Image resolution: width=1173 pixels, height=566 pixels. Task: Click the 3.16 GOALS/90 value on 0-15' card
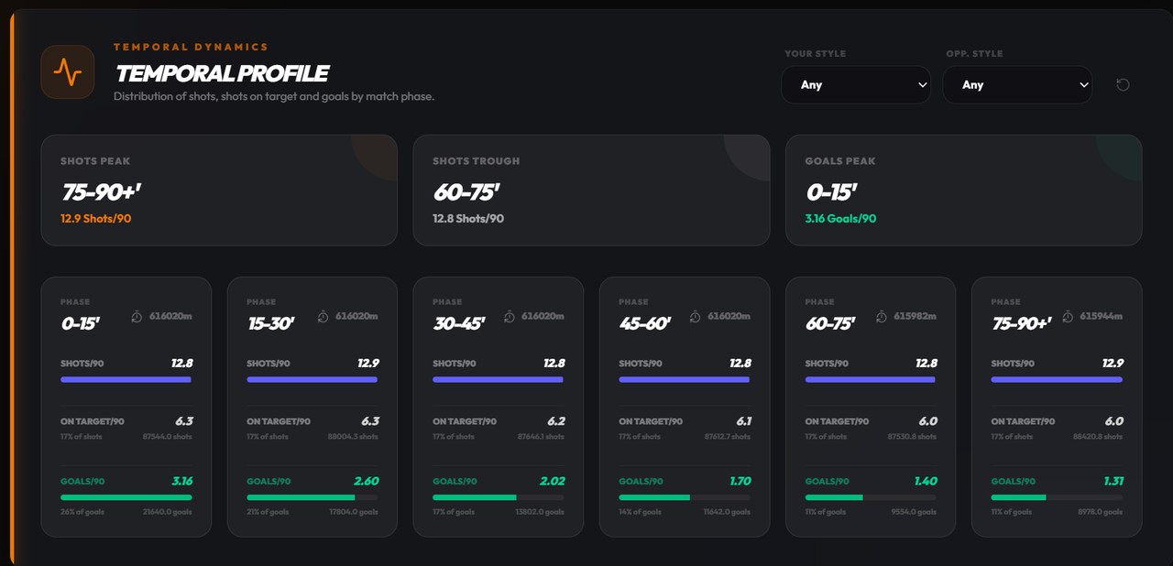(x=181, y=480)
